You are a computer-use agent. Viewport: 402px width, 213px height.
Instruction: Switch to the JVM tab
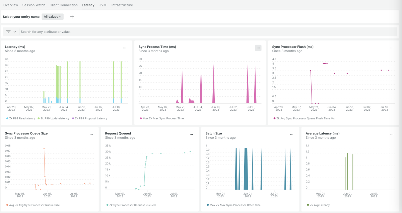tap(103, 5)
